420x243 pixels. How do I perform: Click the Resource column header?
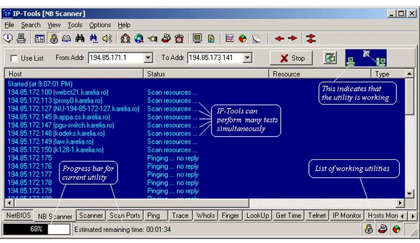pos(320,74)
